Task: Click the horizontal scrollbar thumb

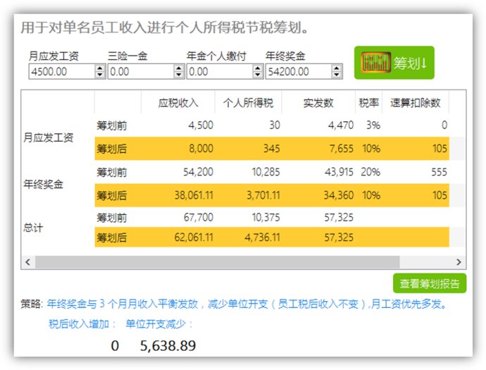Action: (217, 262)
